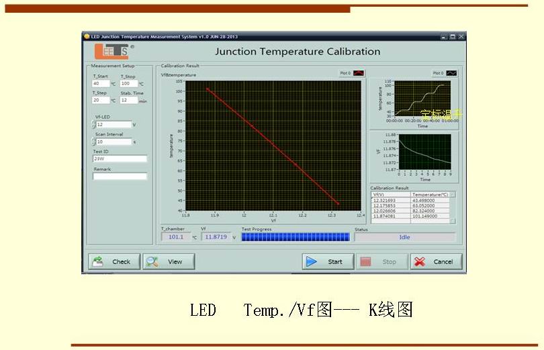Screen dimensions: 544x350
Task: Click the Vf(V) column header
Action: (x=391, y=194)
